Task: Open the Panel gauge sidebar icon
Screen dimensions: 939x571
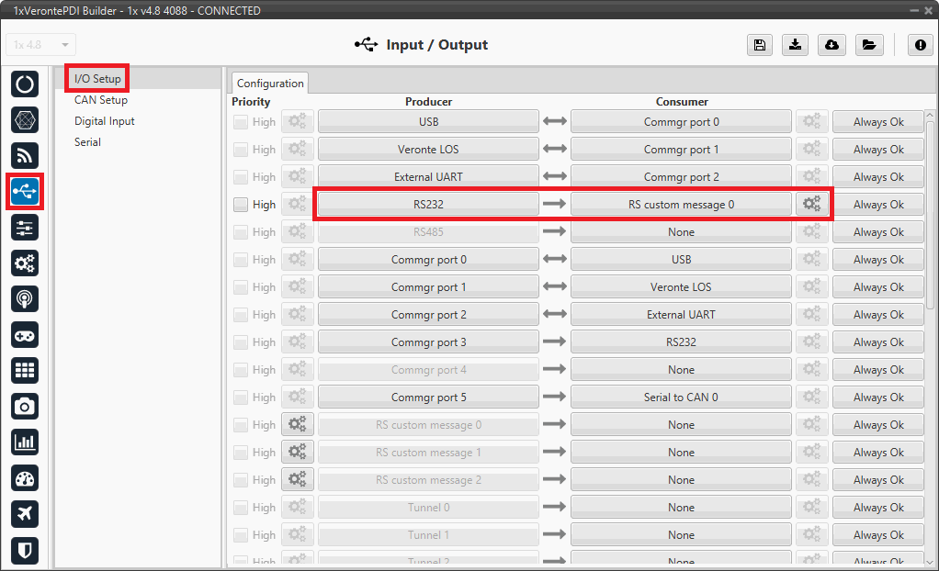Action: (25, 478)
